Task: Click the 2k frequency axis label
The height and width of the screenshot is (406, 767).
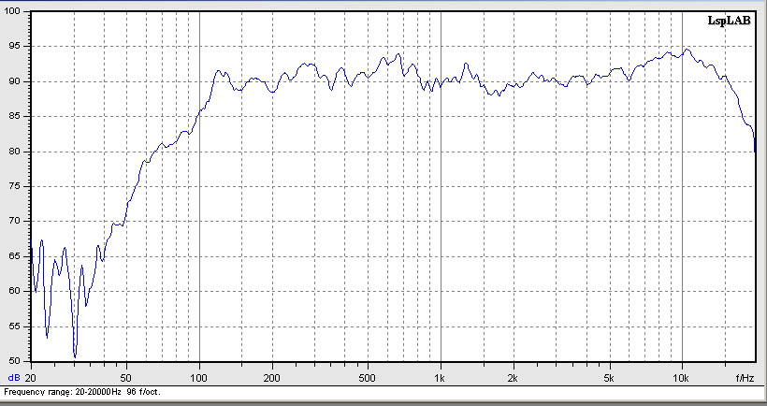Action: 513,378
